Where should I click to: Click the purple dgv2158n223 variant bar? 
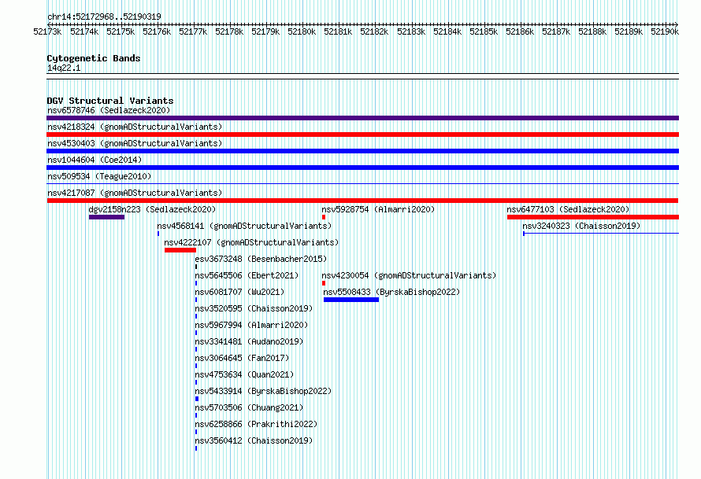[x=106, y=217]
